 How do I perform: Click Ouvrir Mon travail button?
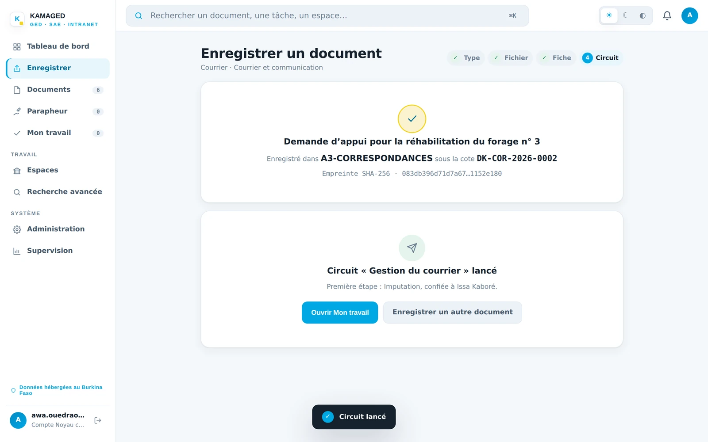(x=340, y=312)
